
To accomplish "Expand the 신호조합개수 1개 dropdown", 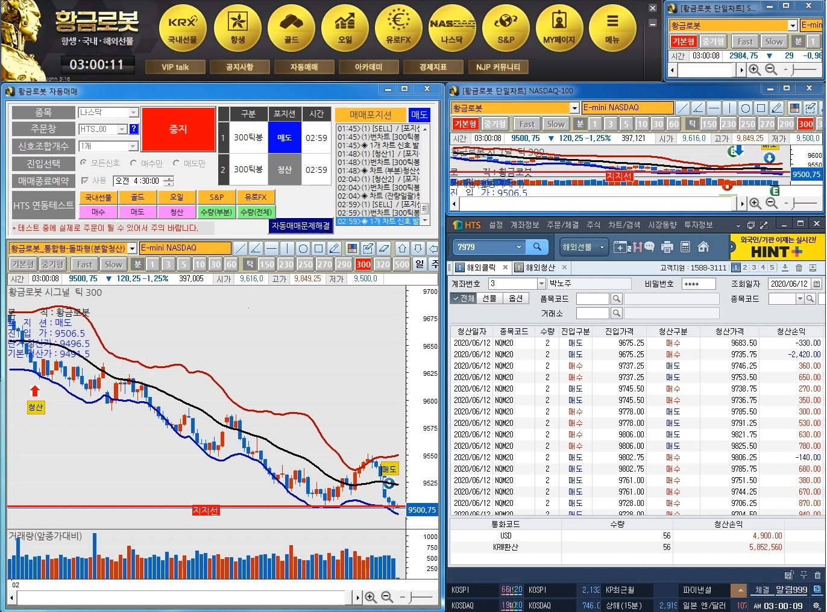I will tap(134, 146).
